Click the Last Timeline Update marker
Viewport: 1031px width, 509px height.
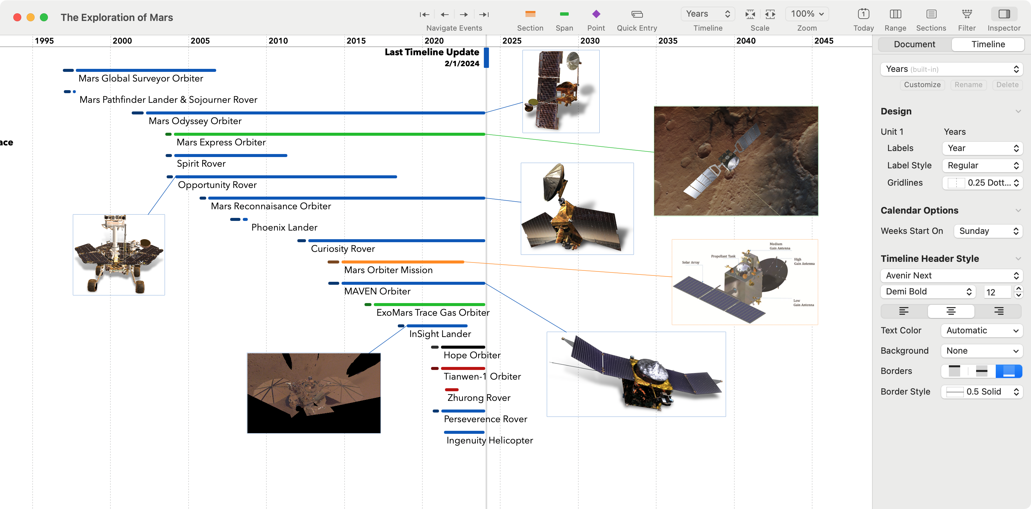click(x=486, y=58)
